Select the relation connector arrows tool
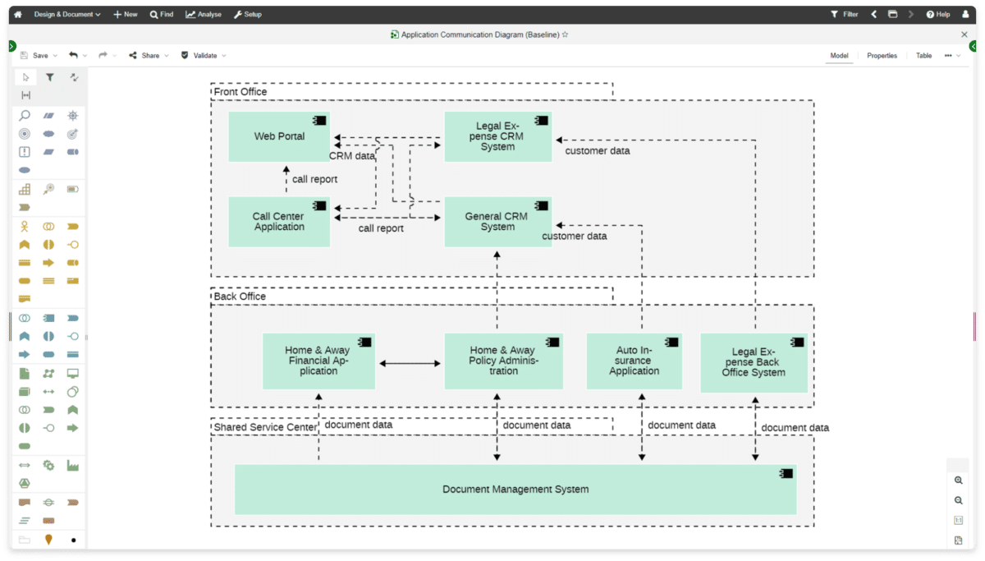This screenshot has height=561, width=985. click(x=74, y=77)
